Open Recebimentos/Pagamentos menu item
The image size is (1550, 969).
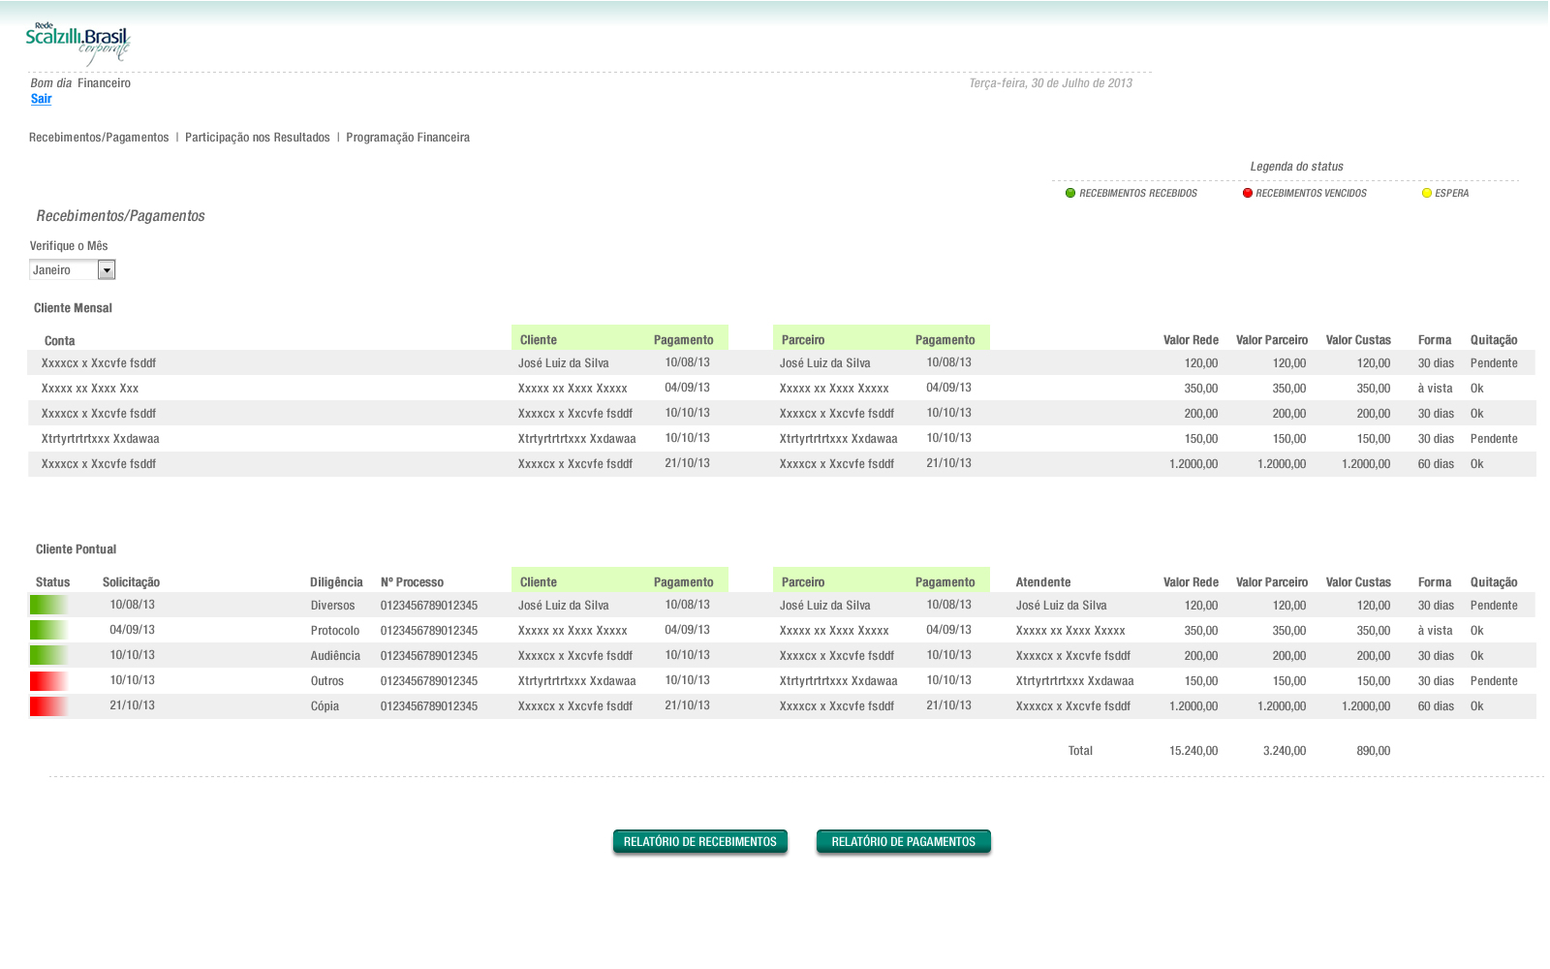pos(99,138)
